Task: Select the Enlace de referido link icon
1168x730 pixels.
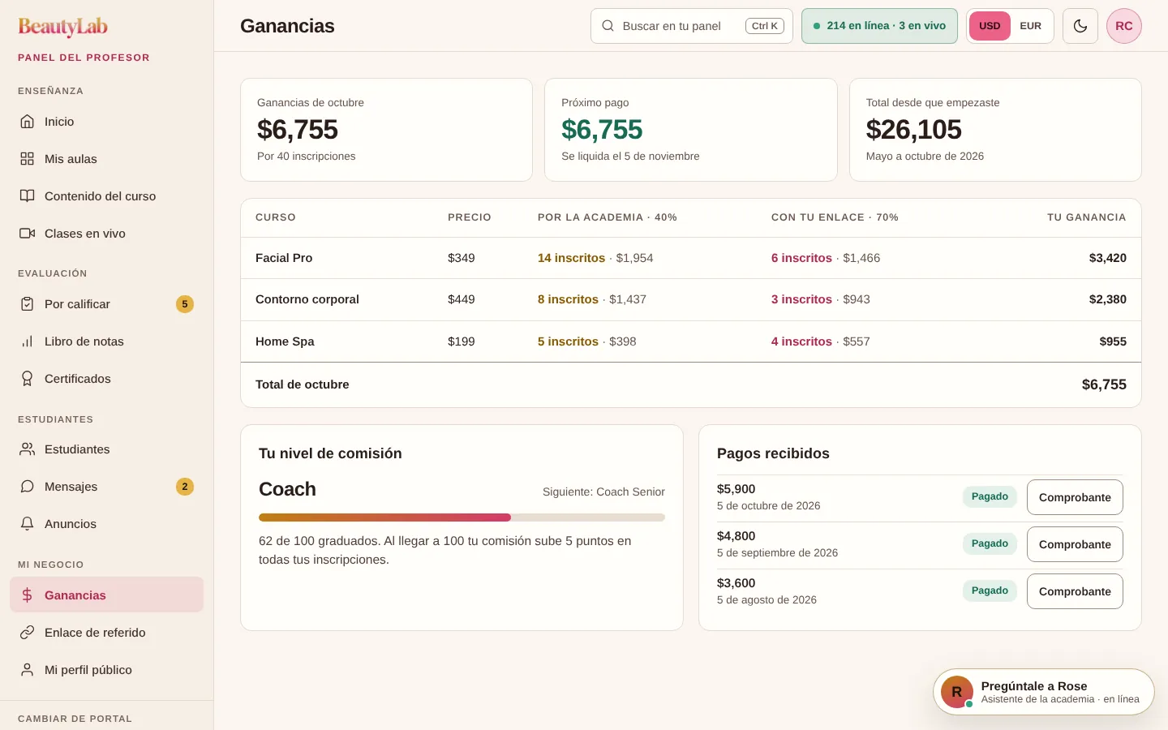Action: (28, 633)
